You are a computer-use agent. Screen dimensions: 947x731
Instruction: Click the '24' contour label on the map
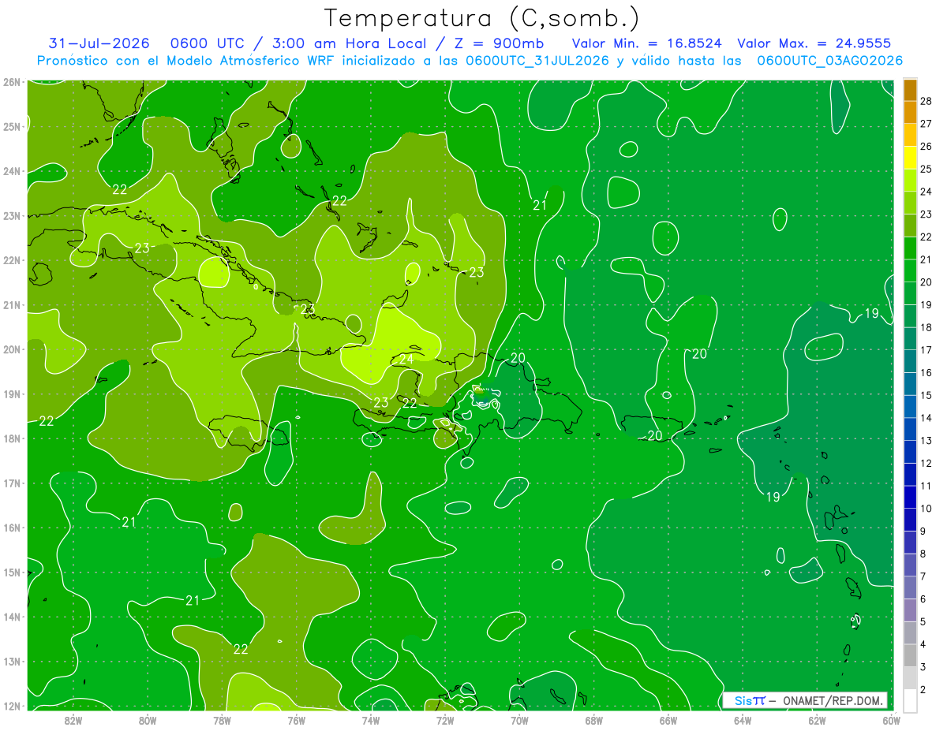(406, 359)
